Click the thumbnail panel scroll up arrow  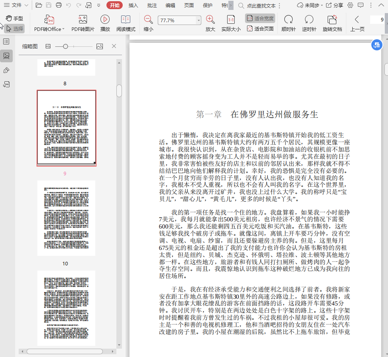pos(119,63)
